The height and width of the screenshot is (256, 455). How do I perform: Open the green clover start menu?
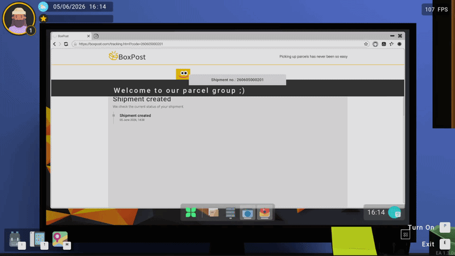(x=191, y=213)
